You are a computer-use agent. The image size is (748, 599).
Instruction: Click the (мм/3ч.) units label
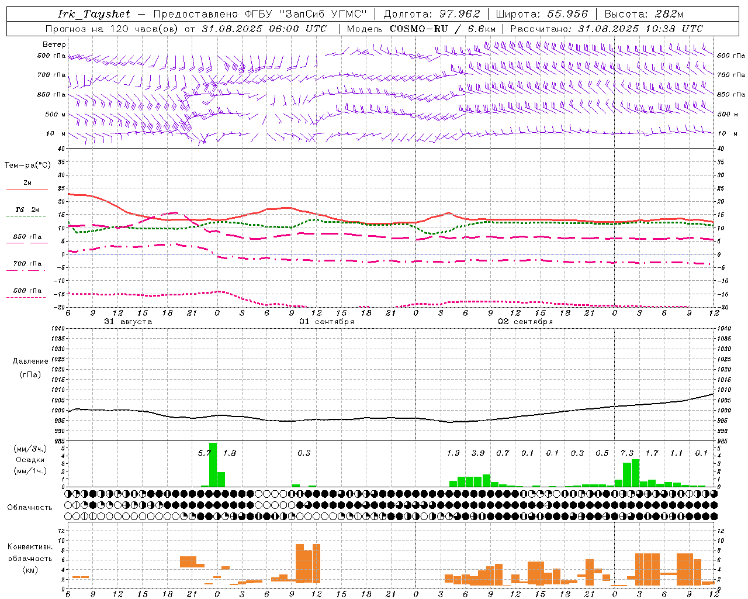tap(30, 449)
